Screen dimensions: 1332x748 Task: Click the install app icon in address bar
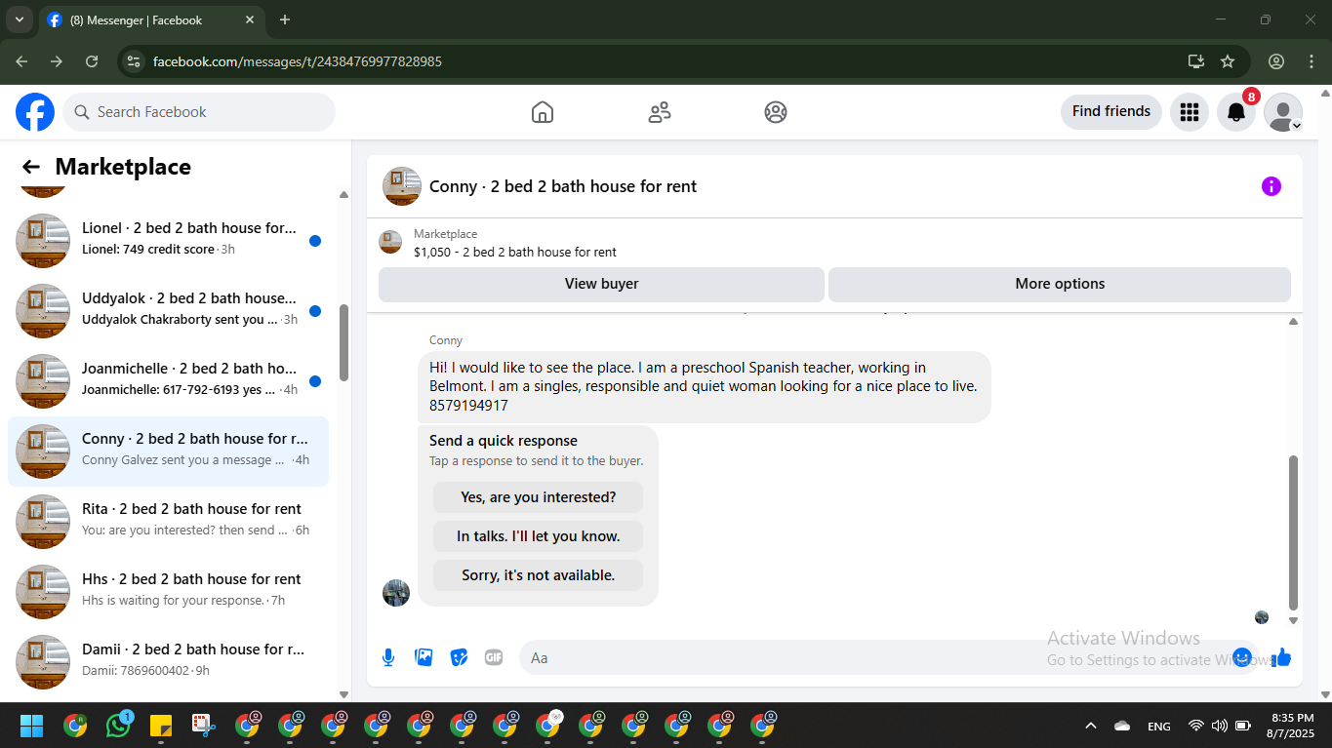[x=1196, y=61]
